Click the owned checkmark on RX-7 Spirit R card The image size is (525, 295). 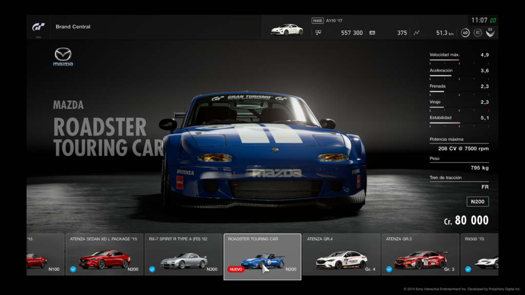[x=152, y=269]
